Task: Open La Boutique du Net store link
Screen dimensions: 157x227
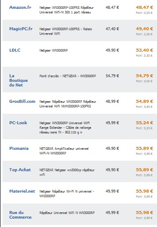Action: point(18,80)
